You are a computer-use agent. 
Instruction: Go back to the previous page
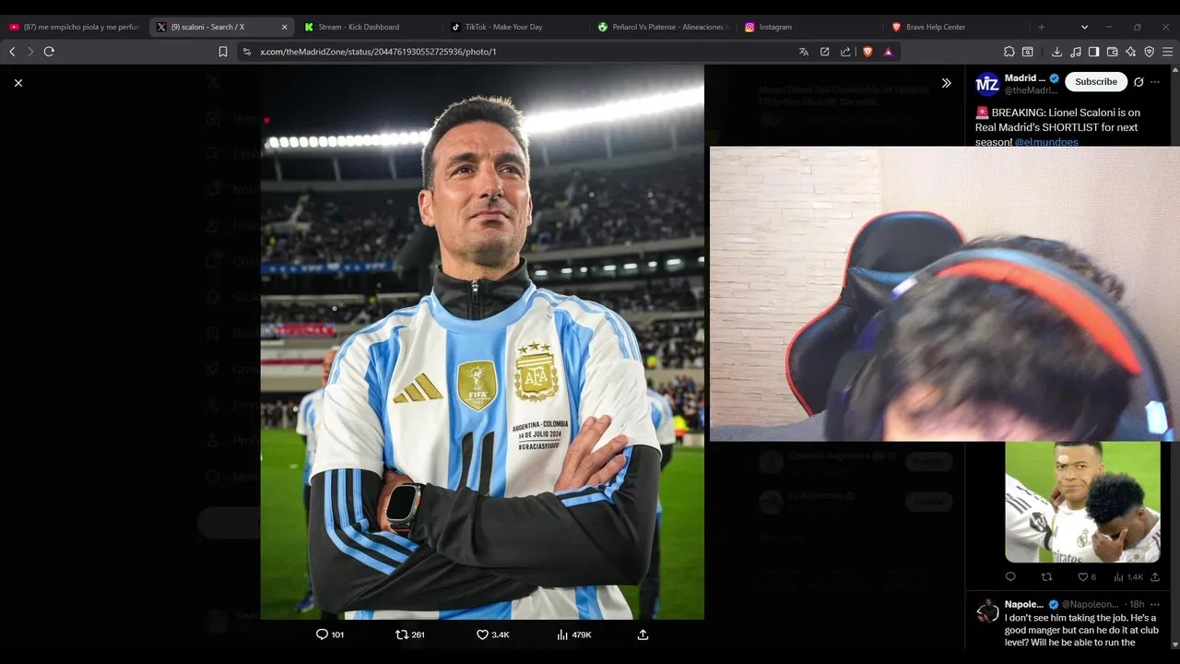tap(12, 52)
